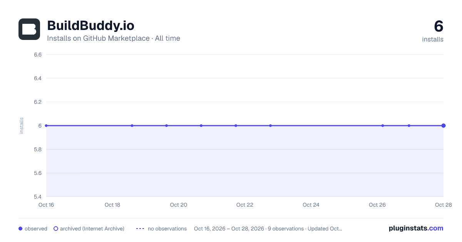462x242 pixels.
Task: Click the 'archived (Internet Archive)' legend circle
Action: (56, 229)
